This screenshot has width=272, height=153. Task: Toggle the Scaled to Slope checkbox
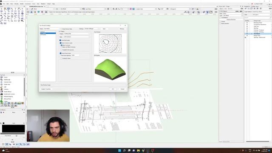[x=61, y=58]
